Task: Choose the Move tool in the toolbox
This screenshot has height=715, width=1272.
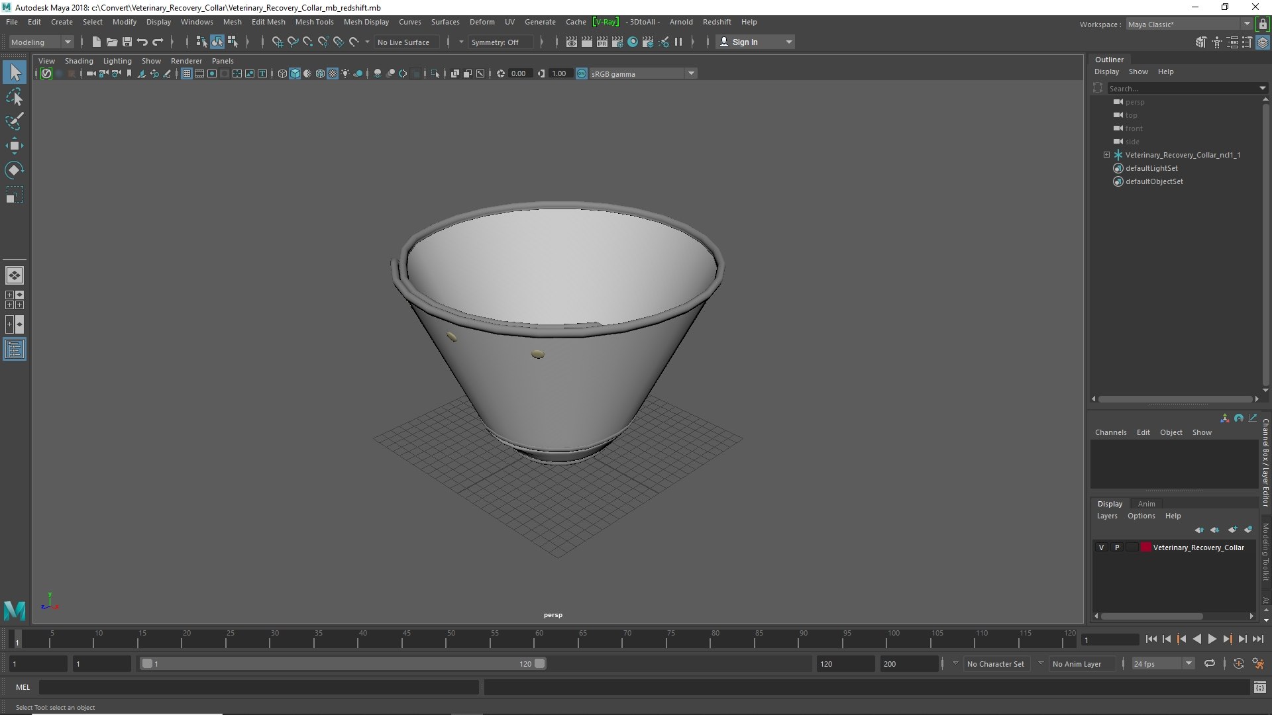Action: point(15,146)
